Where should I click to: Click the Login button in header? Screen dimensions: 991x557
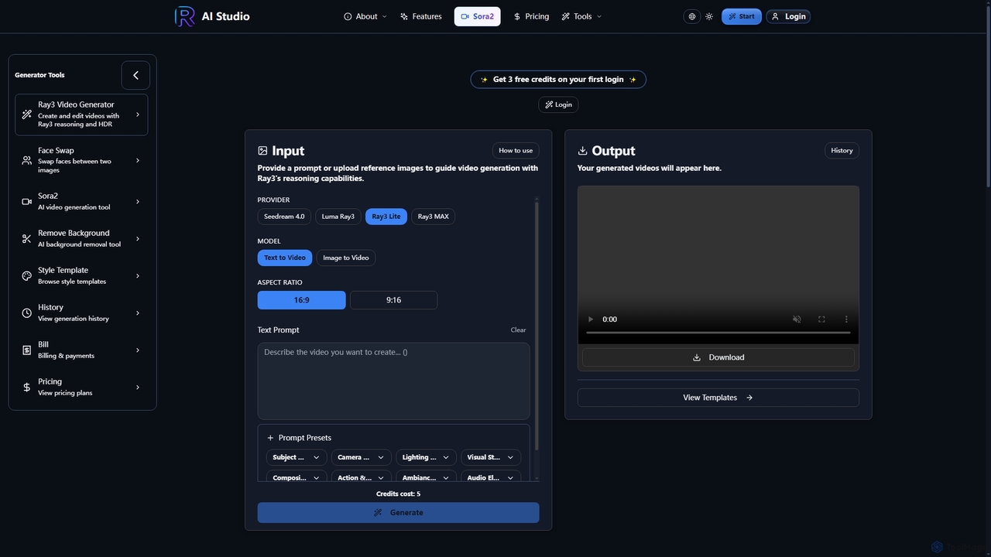(x=788, y=16)
